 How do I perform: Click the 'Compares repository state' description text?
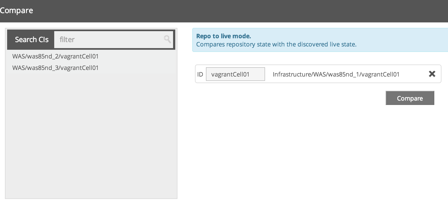coord(276,44)
